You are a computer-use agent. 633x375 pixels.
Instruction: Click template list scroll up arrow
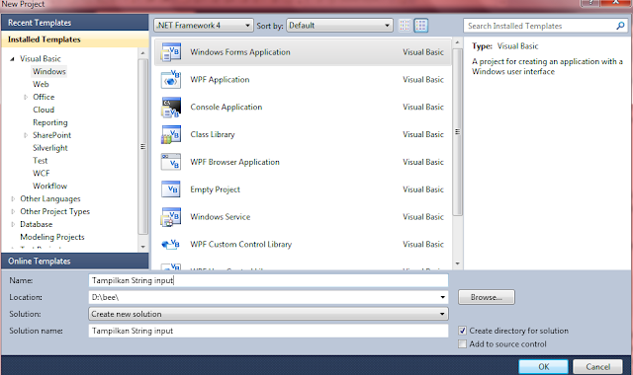point(457,41)
